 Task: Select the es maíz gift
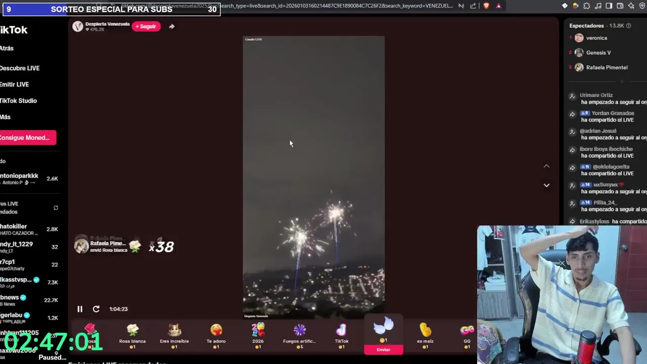click(426, 336)
